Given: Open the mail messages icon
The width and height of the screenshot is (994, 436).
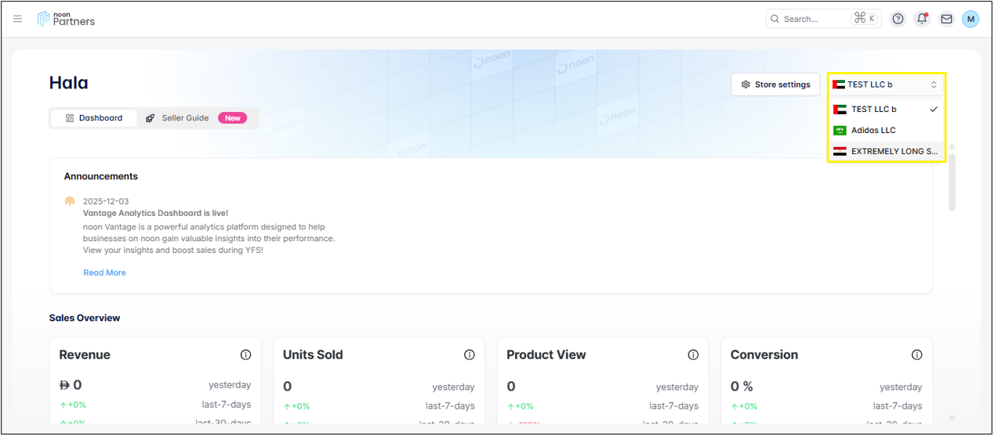Looking at the screenshot, I should coord(946,19).
